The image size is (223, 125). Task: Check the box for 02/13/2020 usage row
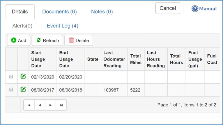coord(11,77)
